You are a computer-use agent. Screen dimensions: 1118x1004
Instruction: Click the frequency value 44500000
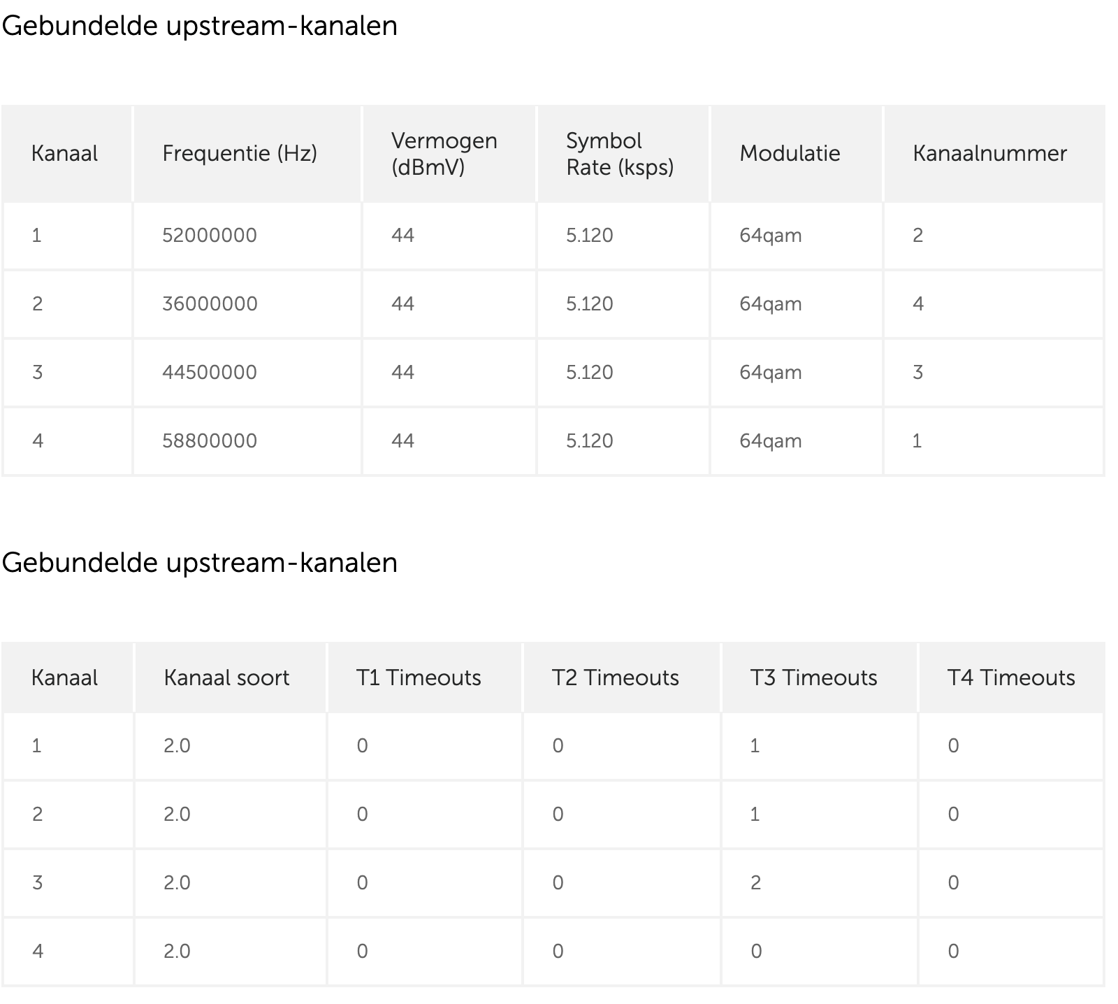pyautogui.click(x=210, y=373)
